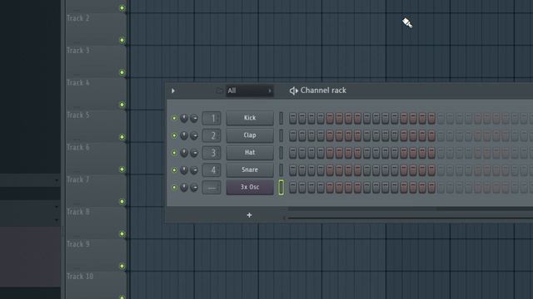Click mixer track number 4 for Snare
This screenshot has width=533, height=299.
(212, 169)
